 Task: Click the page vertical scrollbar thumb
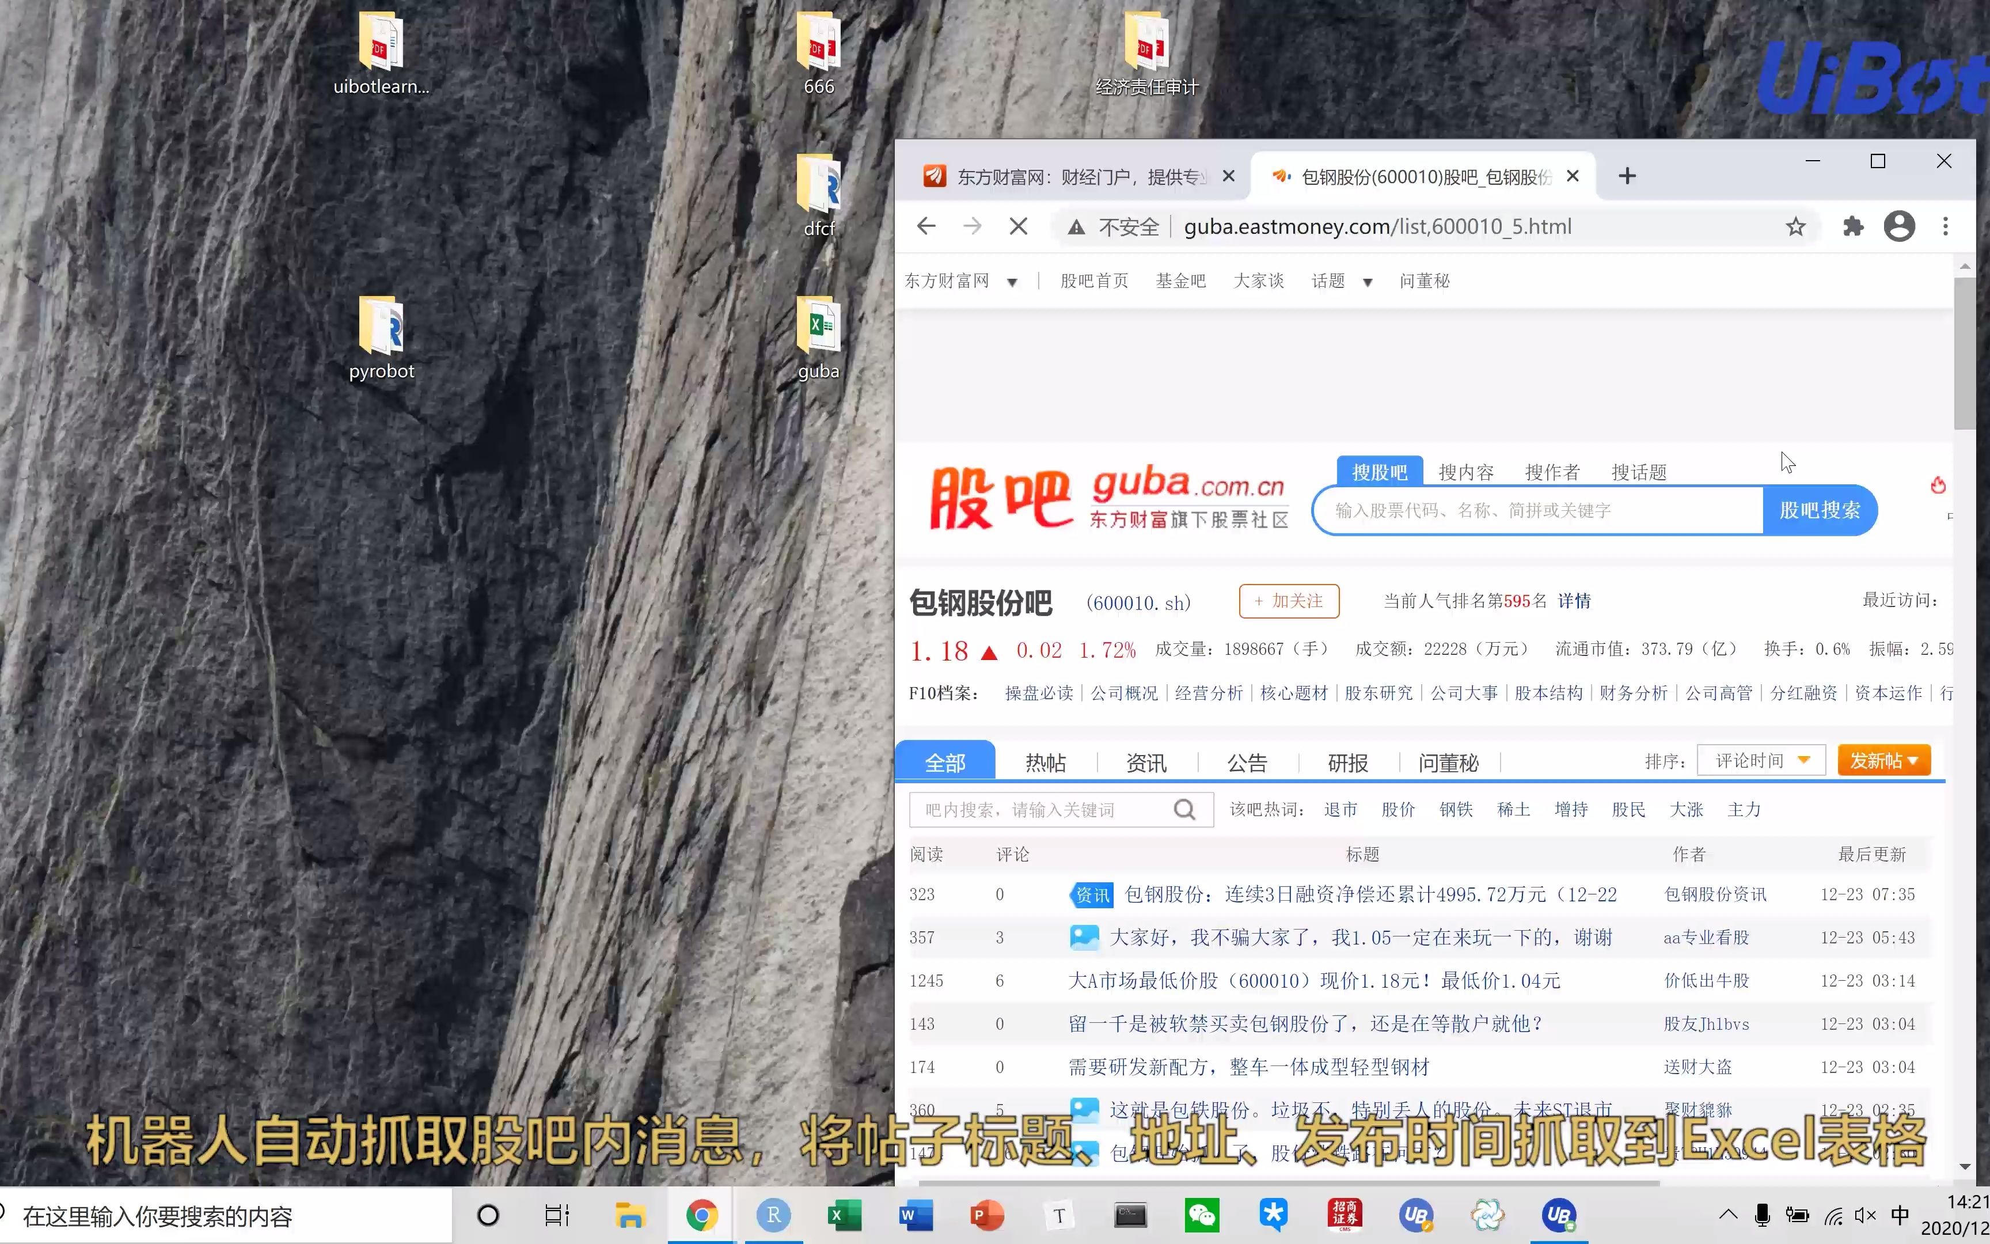click(1965, 353)
